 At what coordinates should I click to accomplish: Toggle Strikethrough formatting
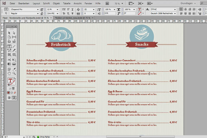(x=72, y=13)
